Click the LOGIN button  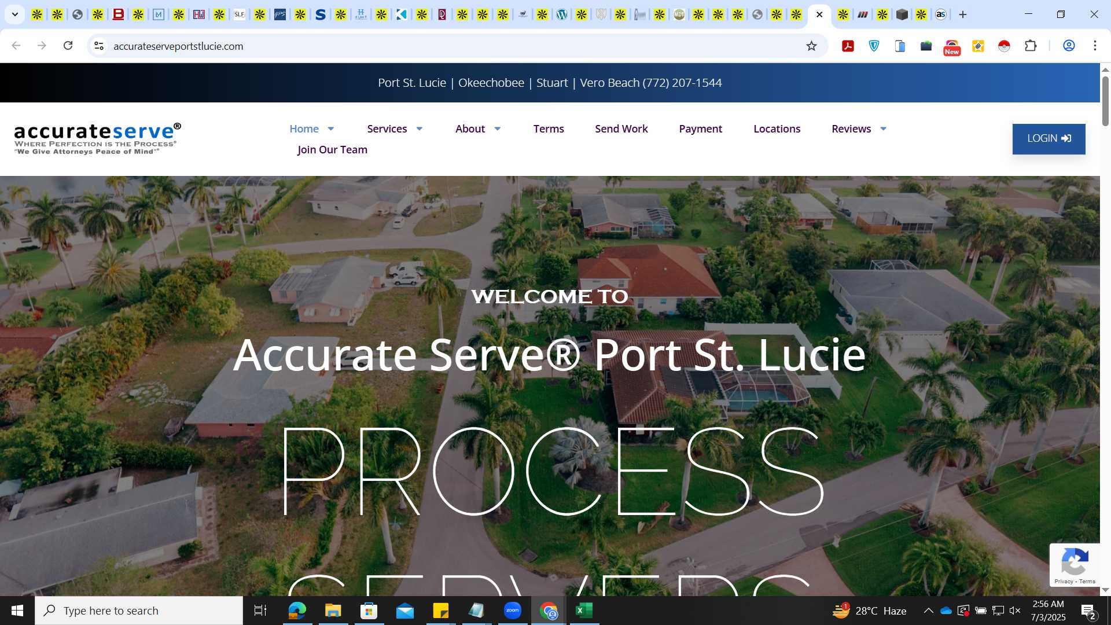1049,139
